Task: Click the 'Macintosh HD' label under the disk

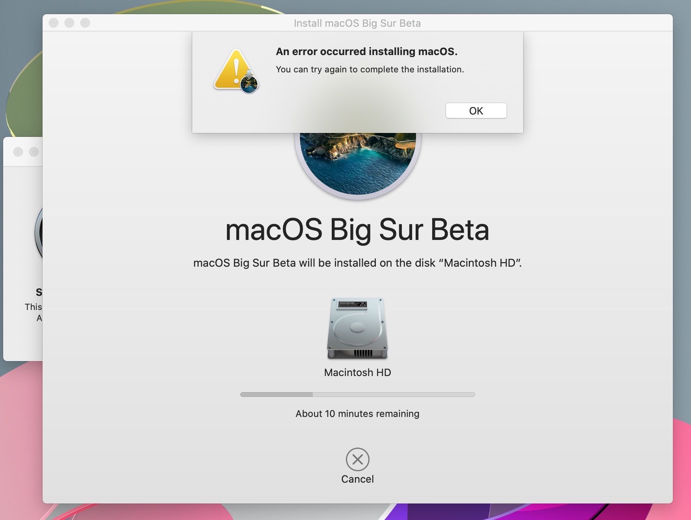Action: coord(357,372)
